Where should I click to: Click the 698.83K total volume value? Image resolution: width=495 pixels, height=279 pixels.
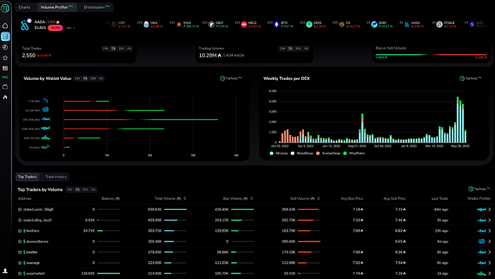(155, 209)
